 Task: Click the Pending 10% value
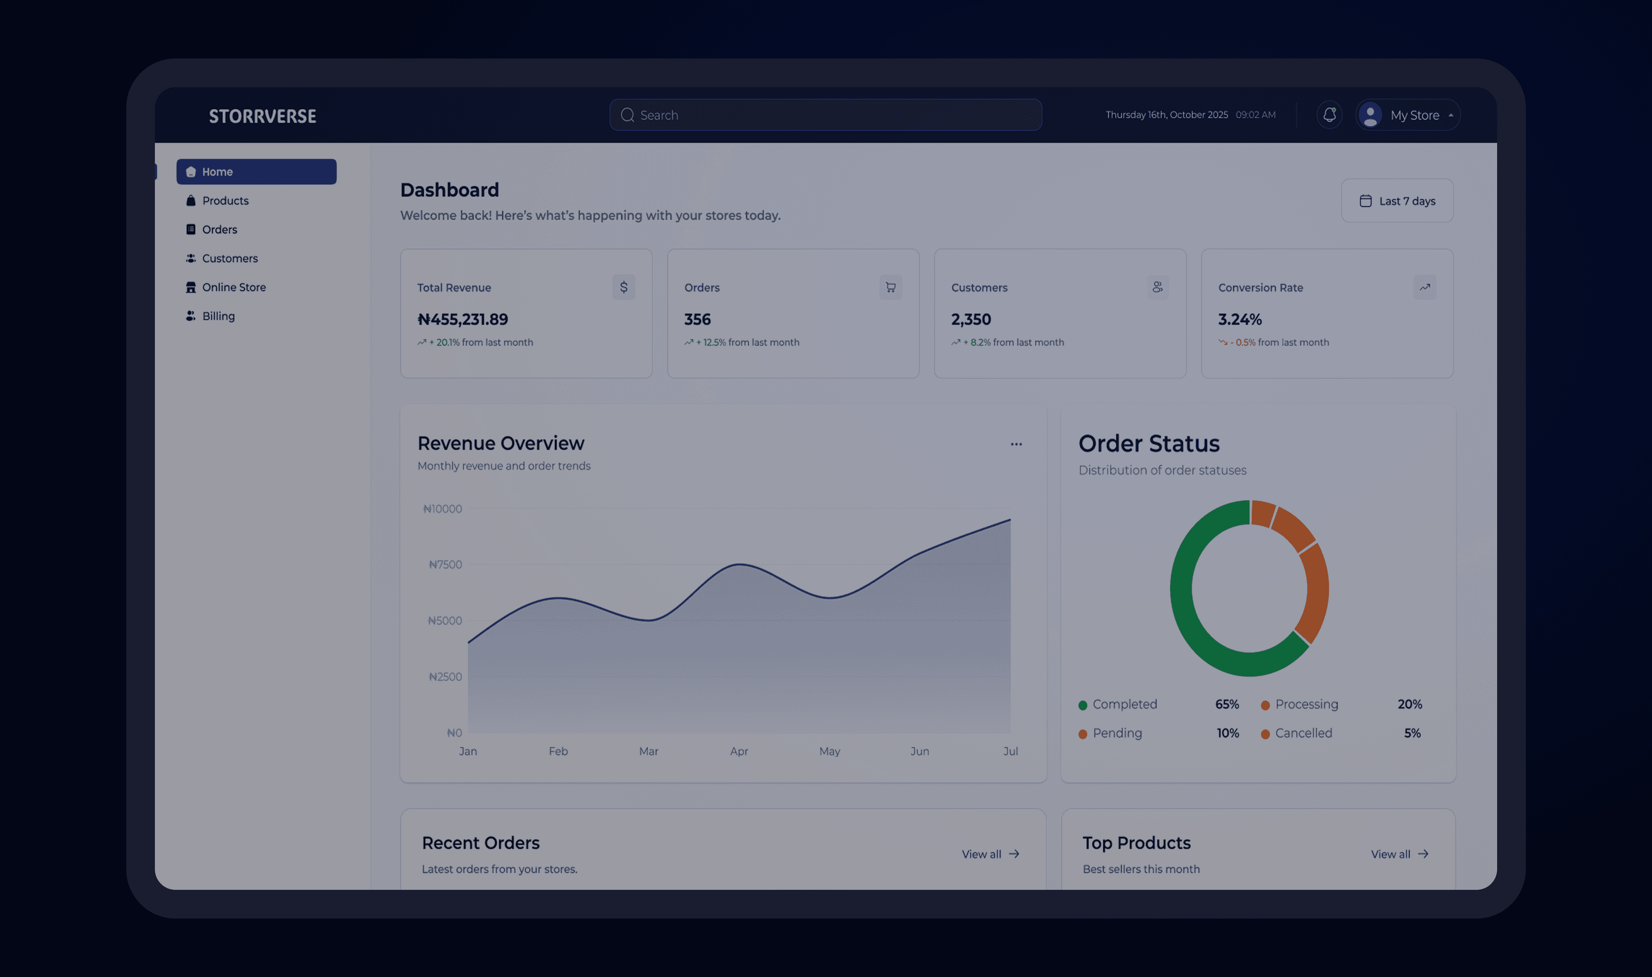(1228, 734)
